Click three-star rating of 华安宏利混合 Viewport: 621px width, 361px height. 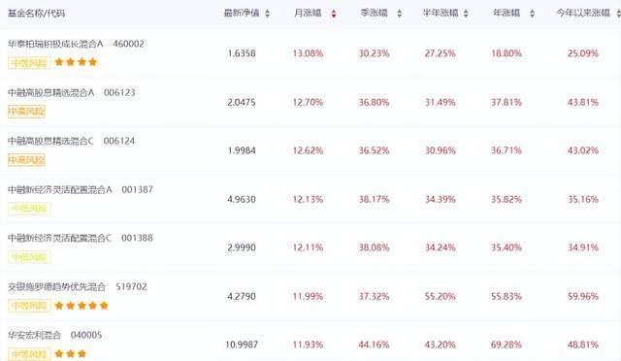pyautogui.click(x=71, y=354)
